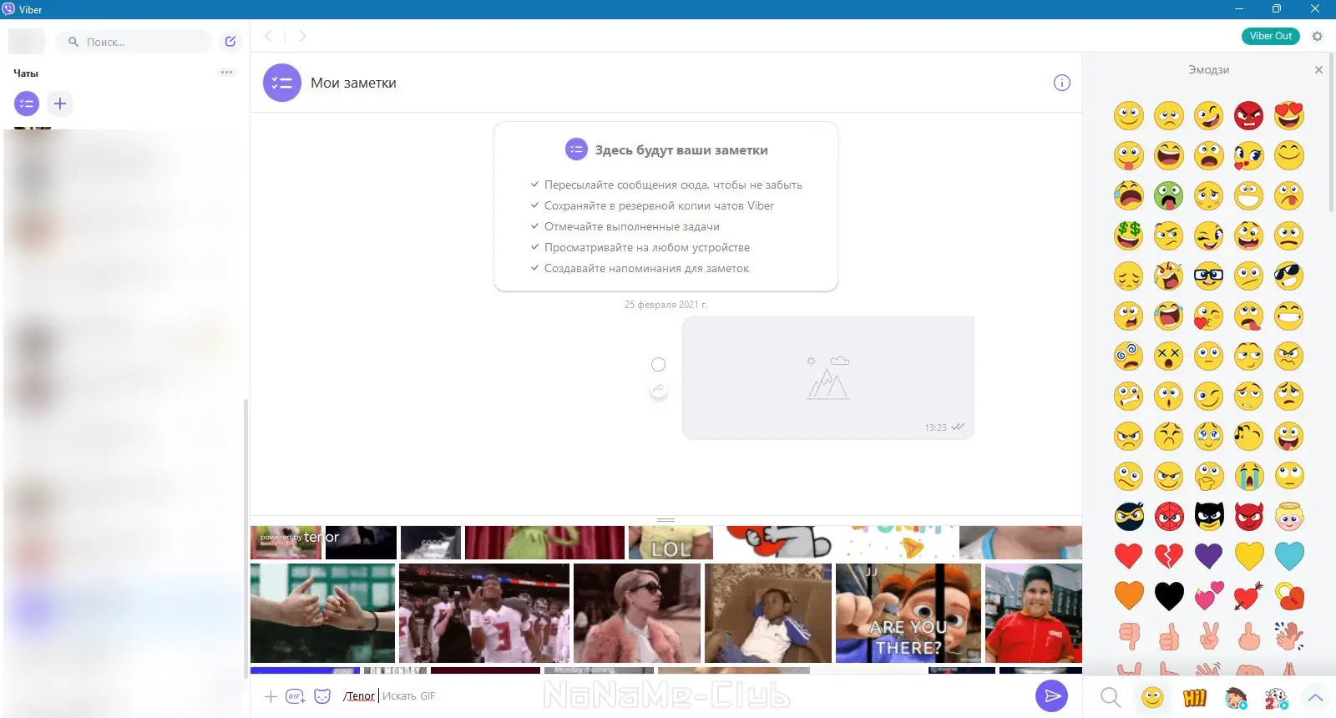Send the message with the purple button
The height and width of the screenshot is (718, 1336).
1052,695
